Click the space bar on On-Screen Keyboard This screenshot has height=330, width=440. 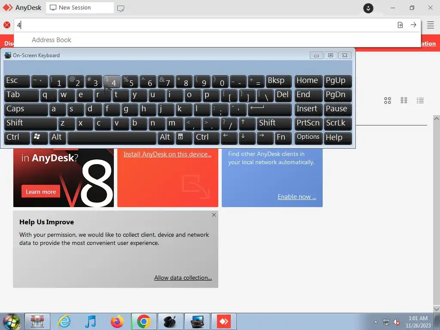tap(112, 138)
